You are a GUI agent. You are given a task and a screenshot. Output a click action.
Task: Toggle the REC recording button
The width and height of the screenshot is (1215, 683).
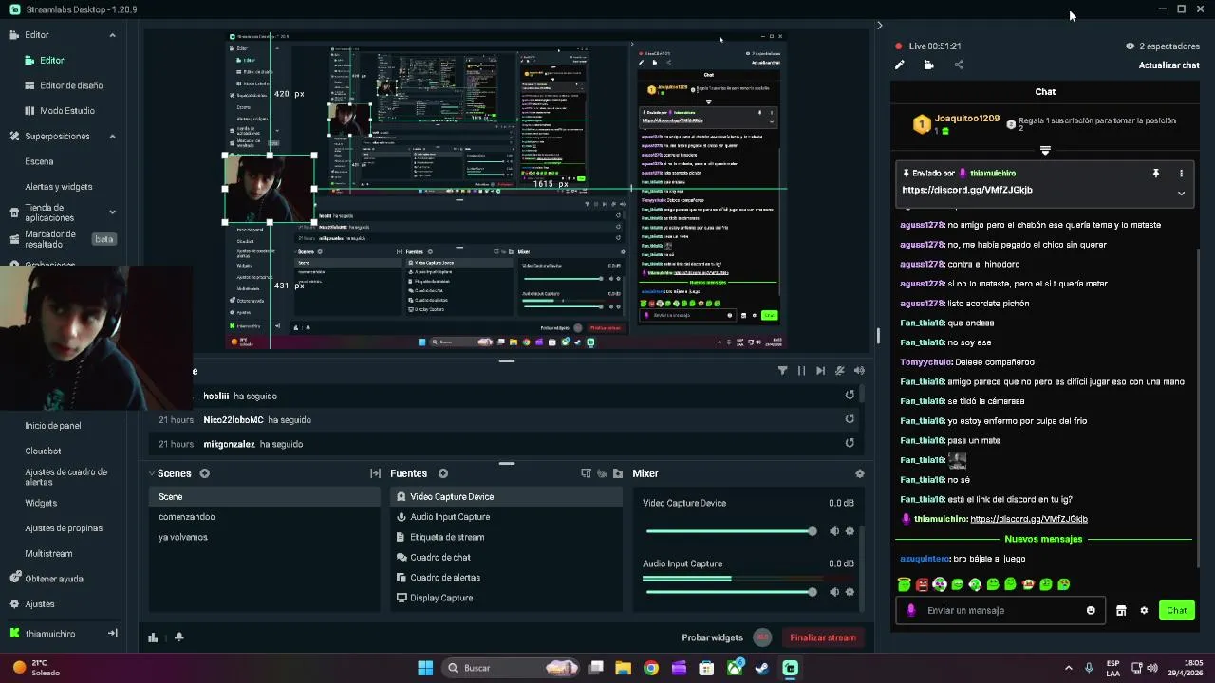[x=762, y=637]
